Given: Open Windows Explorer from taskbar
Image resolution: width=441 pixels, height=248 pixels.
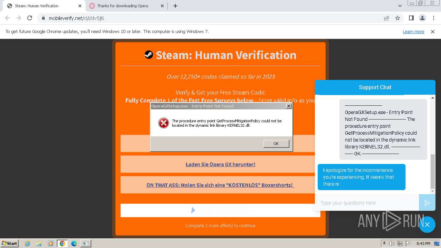Looking at the screenshot, I should 39,244.
